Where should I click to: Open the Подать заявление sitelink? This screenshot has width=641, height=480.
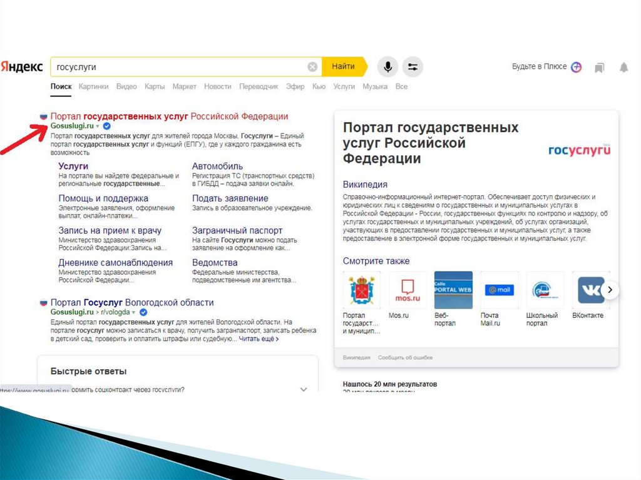(230, 198)
